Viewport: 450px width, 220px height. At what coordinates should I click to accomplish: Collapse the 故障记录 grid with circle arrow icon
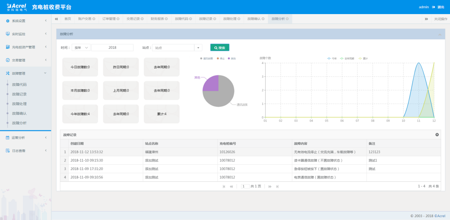(437, 134)
